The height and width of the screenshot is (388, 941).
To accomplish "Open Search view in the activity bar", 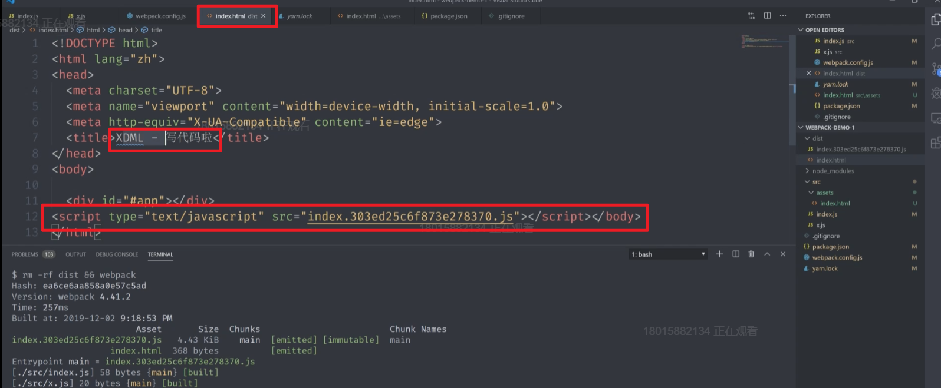I will click(x=936, y=44).
